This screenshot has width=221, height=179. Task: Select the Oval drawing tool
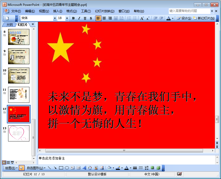[67, 168]
